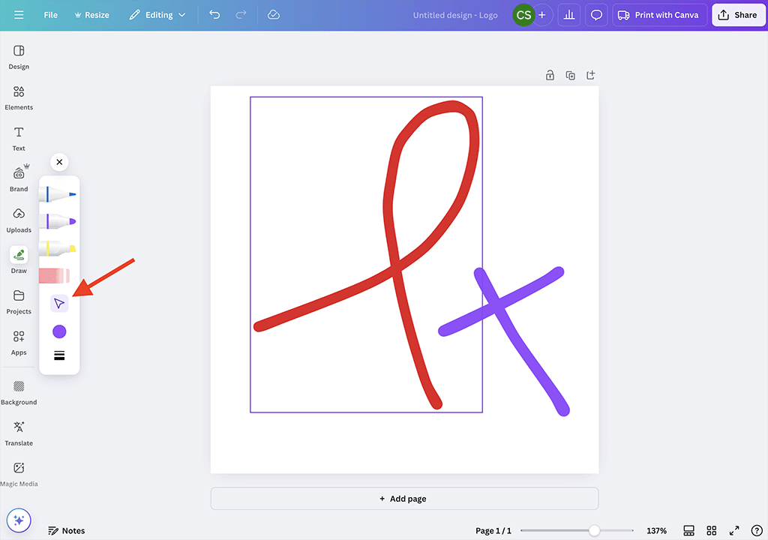Image resolution: width=768 pixels, height=540 pixels.
Task: Check the cloud save status icon
Action: [274, 15]
